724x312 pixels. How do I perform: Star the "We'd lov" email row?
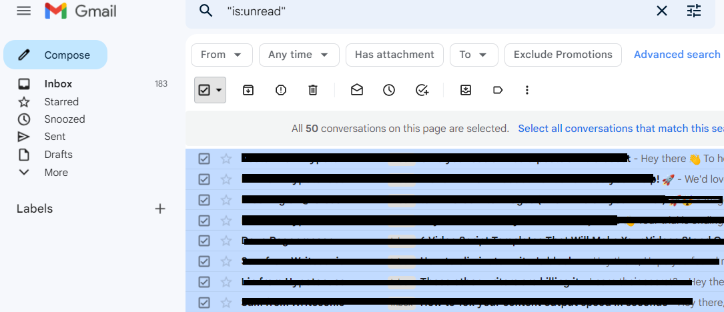click(x=226, y=179)
